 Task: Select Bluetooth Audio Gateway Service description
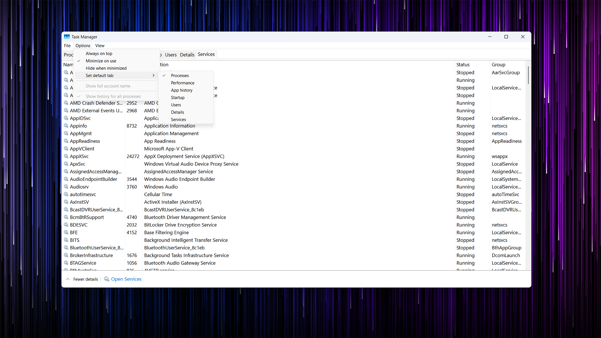[180, 263]
